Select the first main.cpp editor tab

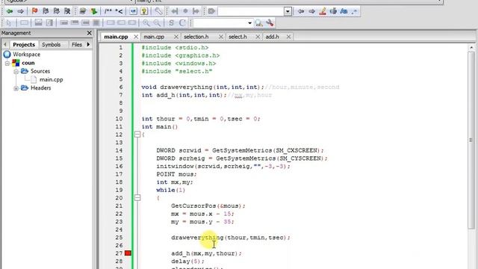(x=116, y=37)
